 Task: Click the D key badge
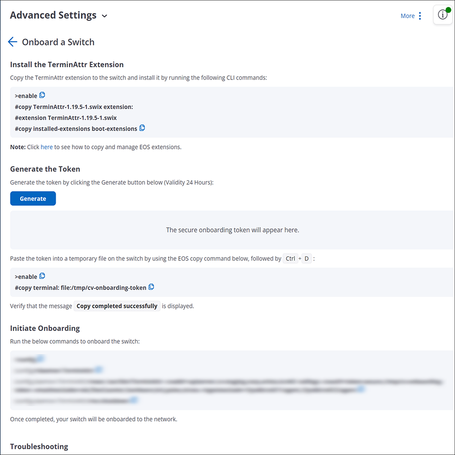(307, 258)
